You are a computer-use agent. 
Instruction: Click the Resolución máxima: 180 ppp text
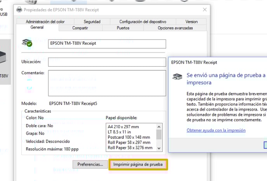click(x=52, y=149)
